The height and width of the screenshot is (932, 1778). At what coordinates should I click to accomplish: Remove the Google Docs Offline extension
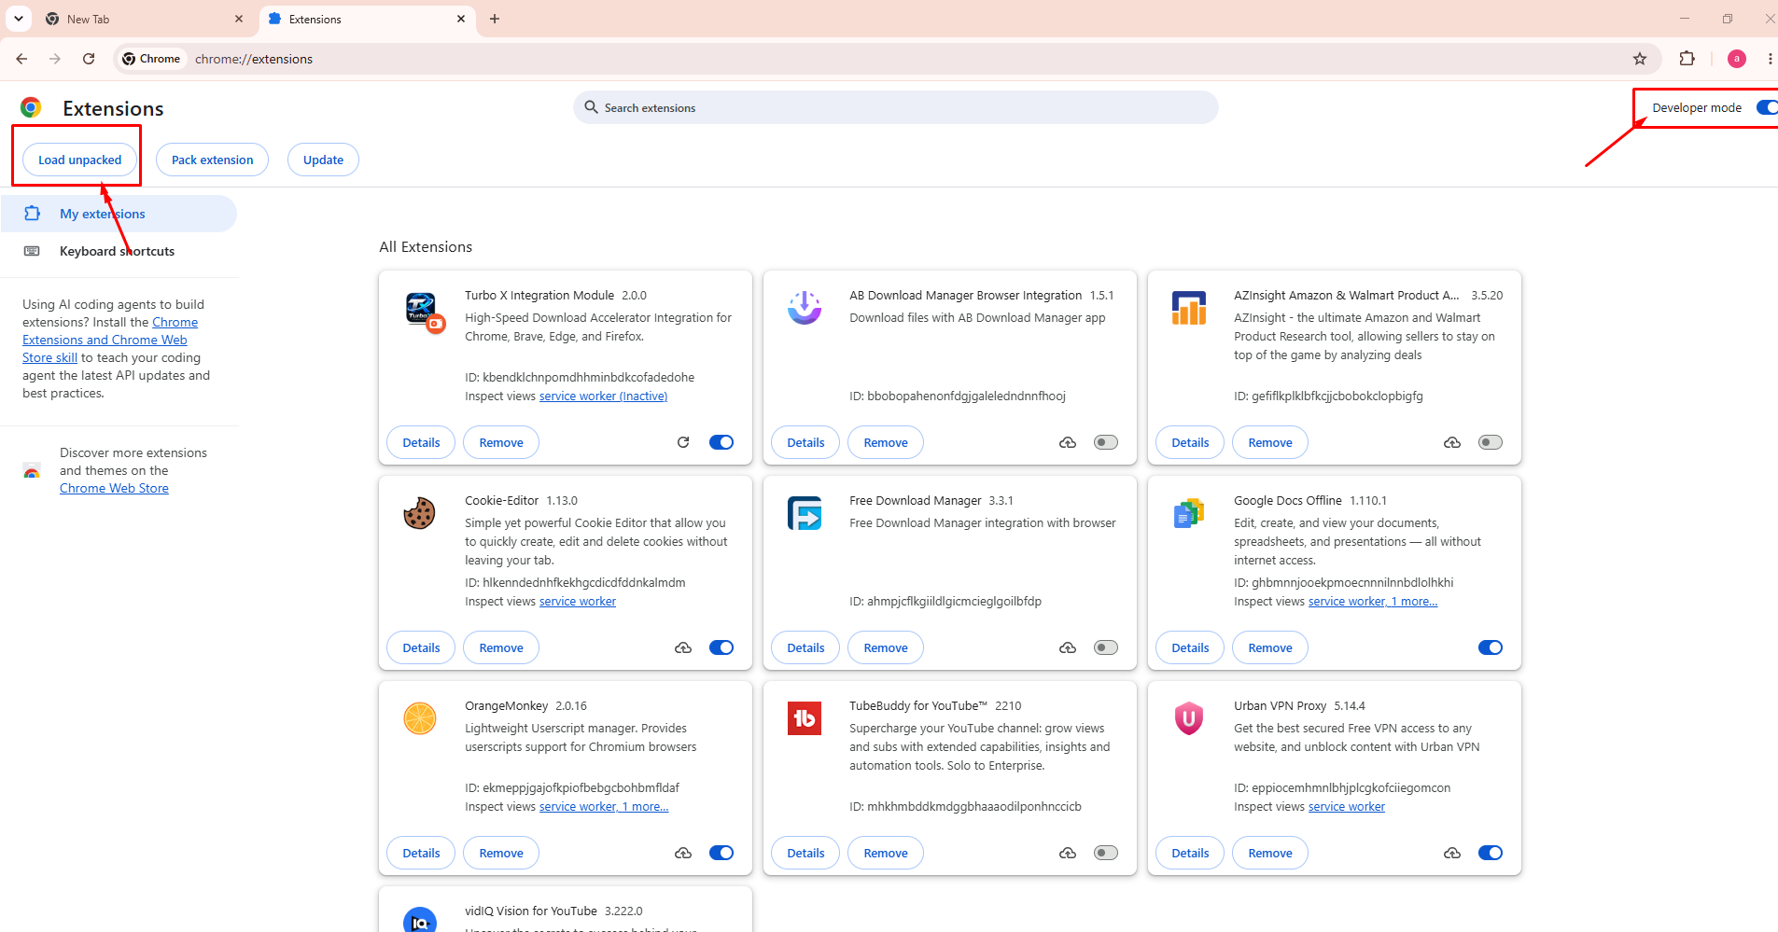[x=1270, y=647]
